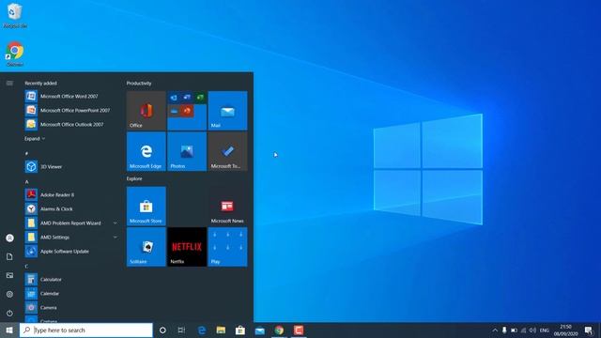This screenshot has height=338, width=601.
Task: Open the Microsoft To Do tile
Action: [x=227, y=151]
